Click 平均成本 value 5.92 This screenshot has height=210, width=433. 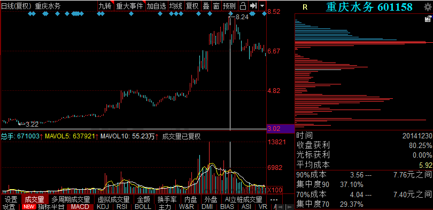(426, 165)
